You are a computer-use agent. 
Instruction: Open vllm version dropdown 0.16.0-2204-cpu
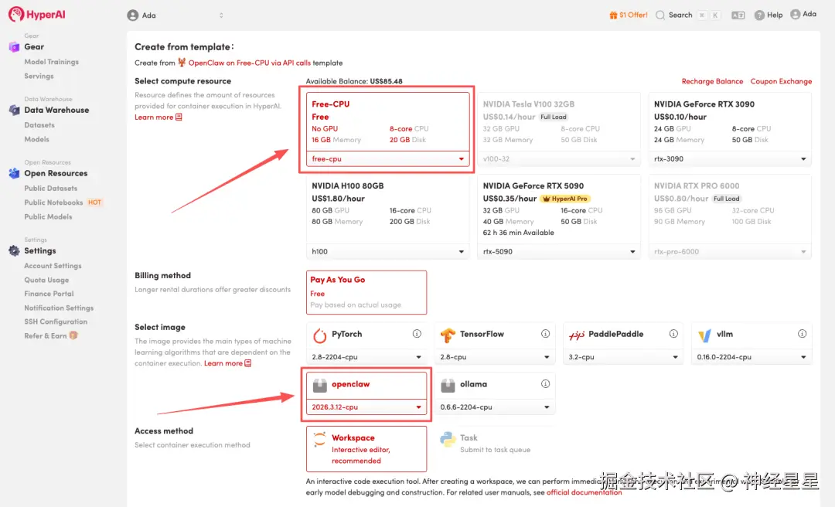click(x=751, y=357)
